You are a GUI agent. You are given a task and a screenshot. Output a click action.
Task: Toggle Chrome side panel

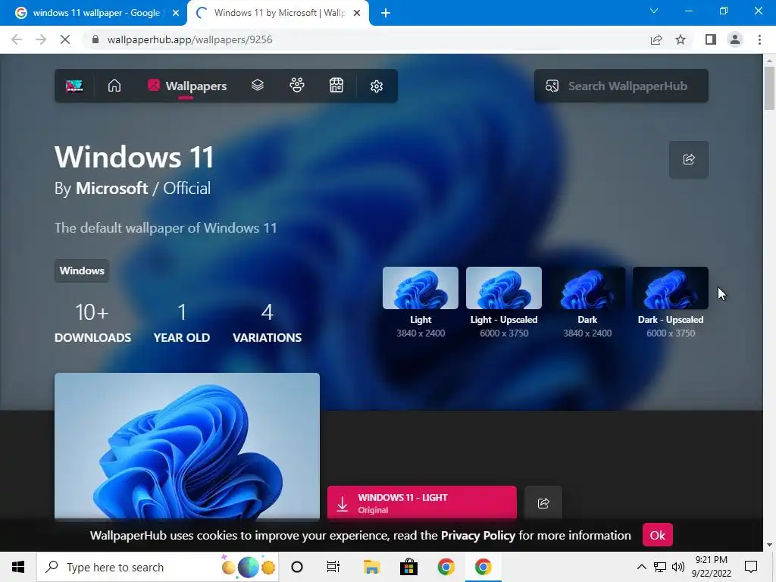711,39
